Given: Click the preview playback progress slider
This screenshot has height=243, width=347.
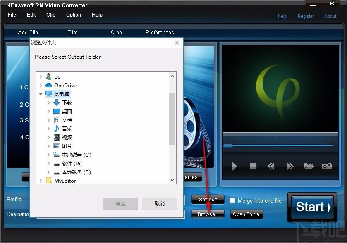Looking at the screenshot, I should coord(278,145).
